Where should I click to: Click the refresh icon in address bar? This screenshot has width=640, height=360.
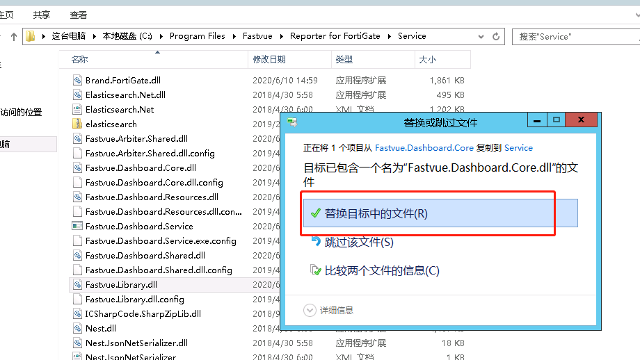[496, 36]
